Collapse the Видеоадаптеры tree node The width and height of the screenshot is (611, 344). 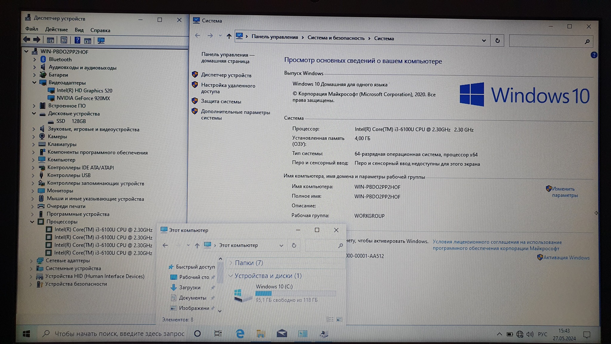(x=34, y=82)
